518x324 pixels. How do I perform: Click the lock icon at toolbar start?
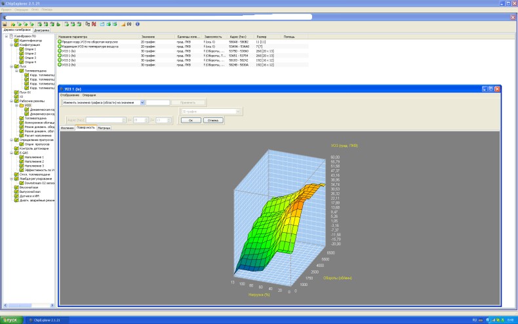[5, 24]
